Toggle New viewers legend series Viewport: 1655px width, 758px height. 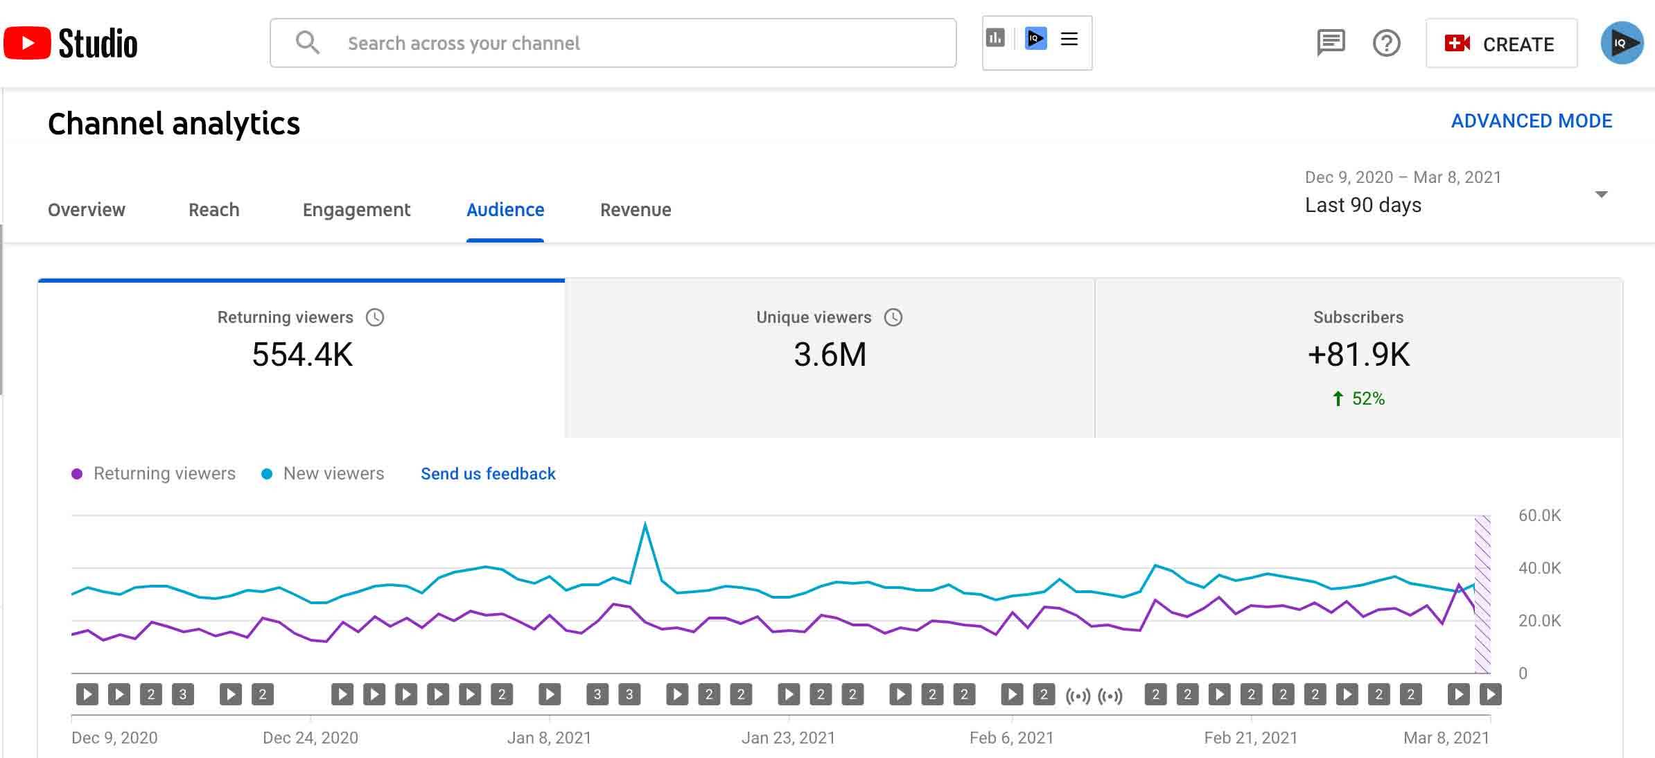323,474
